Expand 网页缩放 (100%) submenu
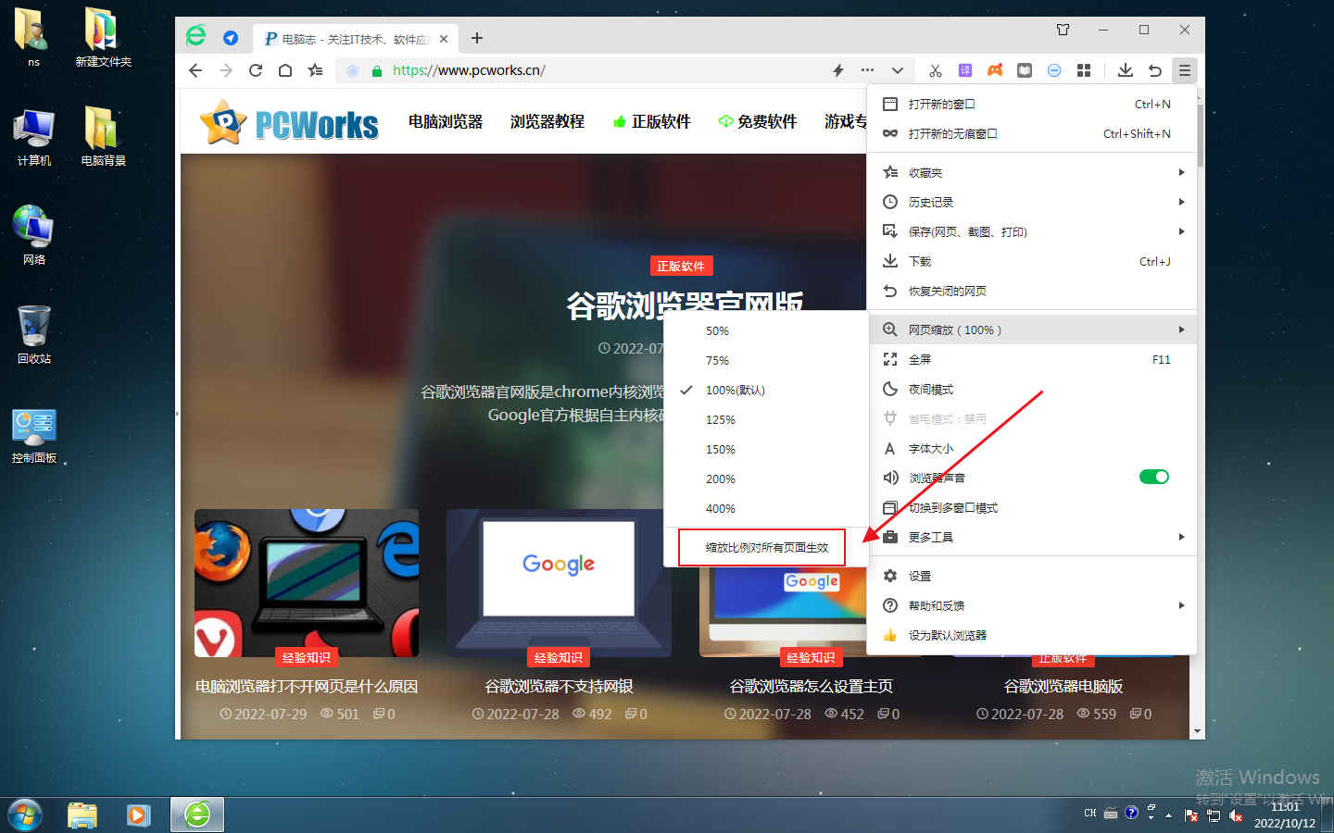The height and width of the screenshot is (833, 1334). [1032, 329]
